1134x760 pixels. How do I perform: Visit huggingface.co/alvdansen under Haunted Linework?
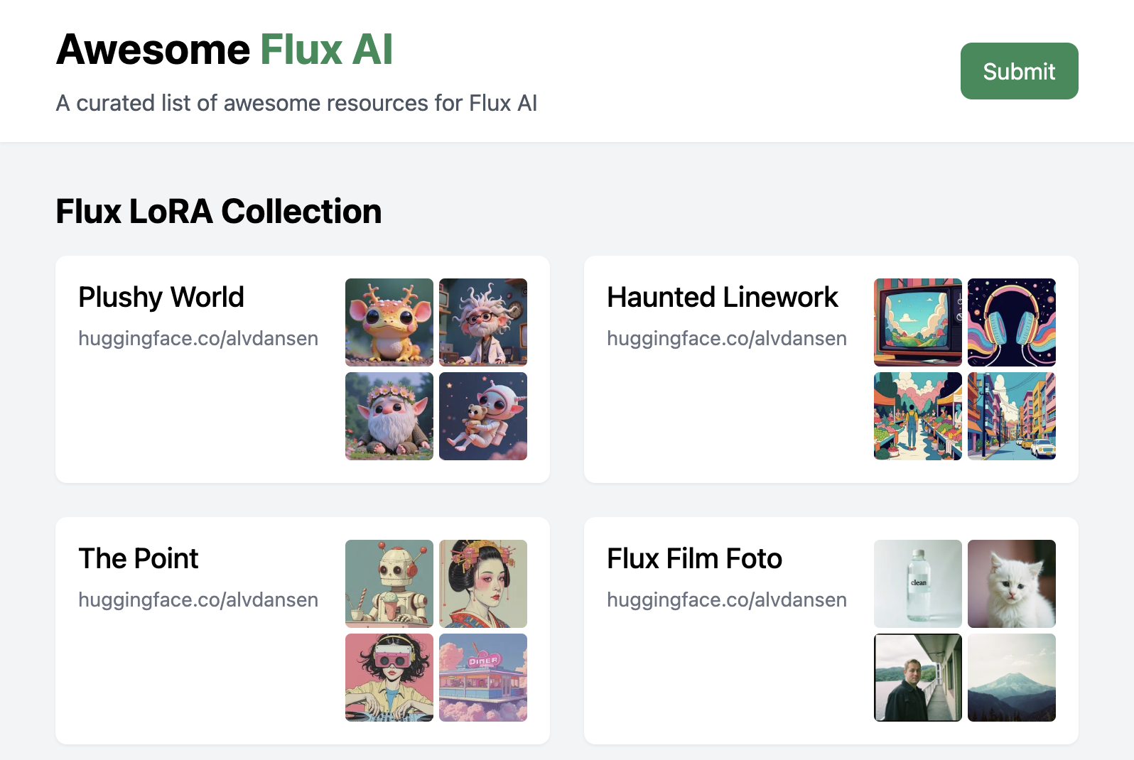[726, 339]
